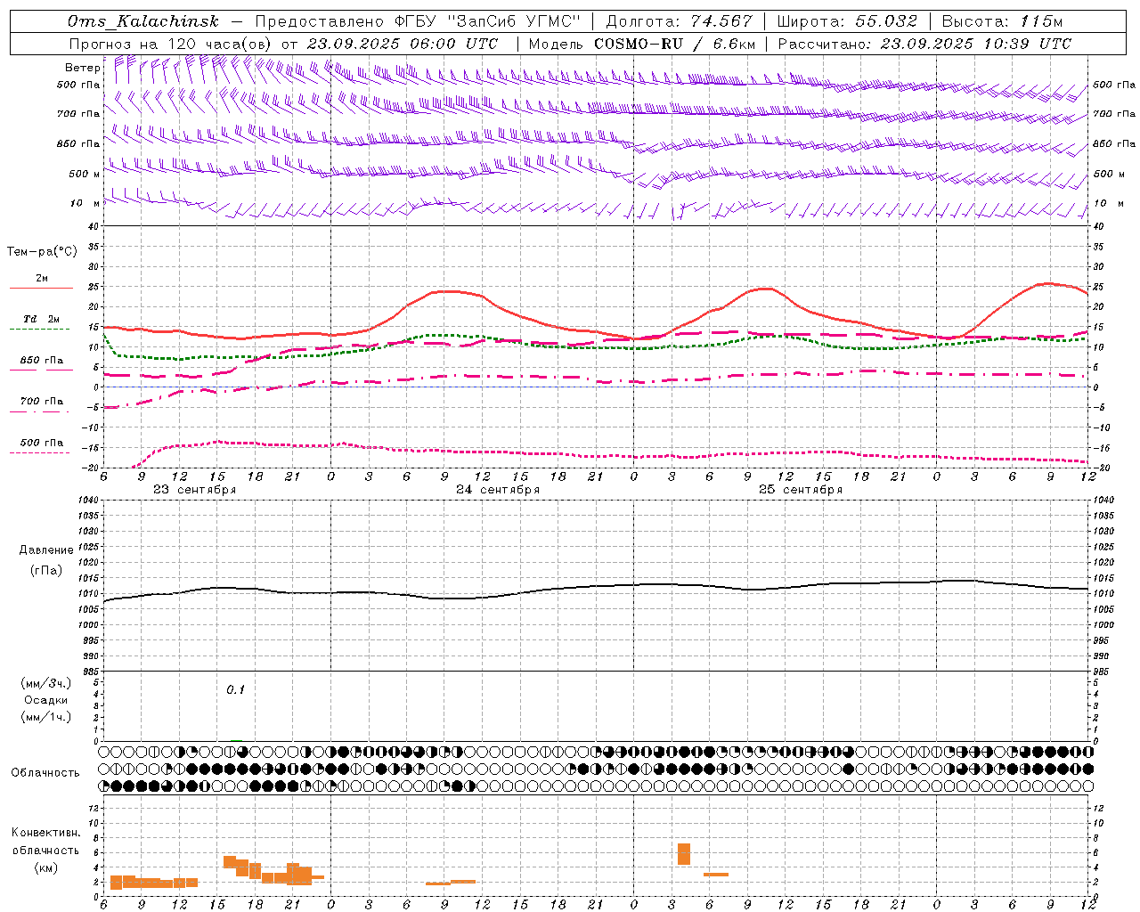This screenshot has width=1140, height=912.
Task: Click the 23 сентября date label
Action: 195,490
